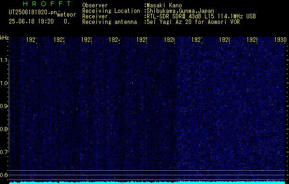289x184 pixels.
Task: Click the 1927 time marker
Action: coord(197,40)
